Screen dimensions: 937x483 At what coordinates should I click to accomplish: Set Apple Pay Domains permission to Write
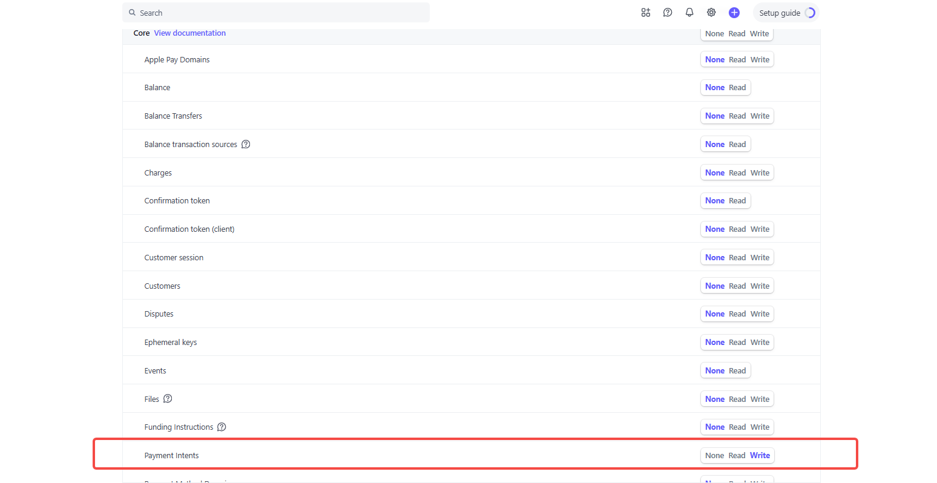pyautogui.click(x=760, y=60)
